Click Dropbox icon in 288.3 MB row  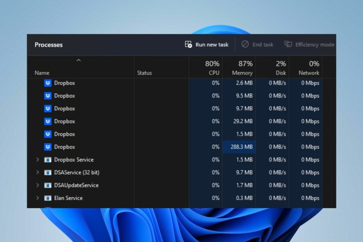click(48, 147)
